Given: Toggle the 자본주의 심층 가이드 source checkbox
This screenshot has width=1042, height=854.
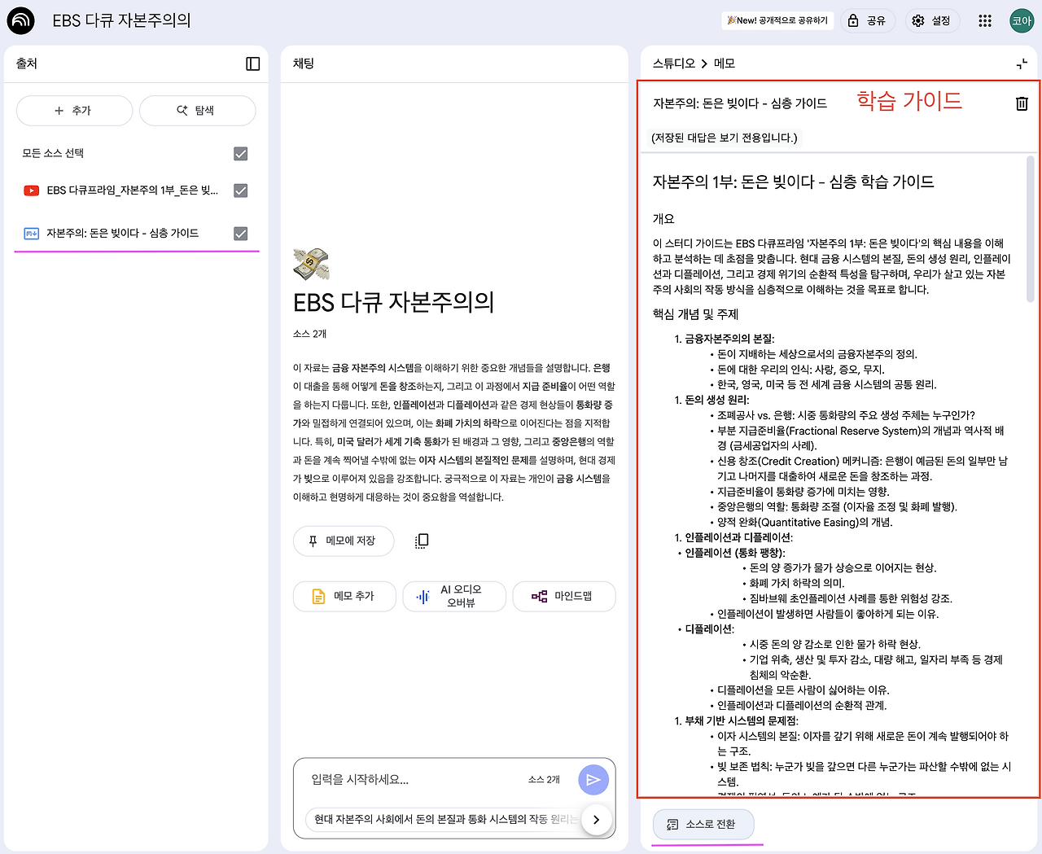Looking at the screenshot, I should point(241,233).
